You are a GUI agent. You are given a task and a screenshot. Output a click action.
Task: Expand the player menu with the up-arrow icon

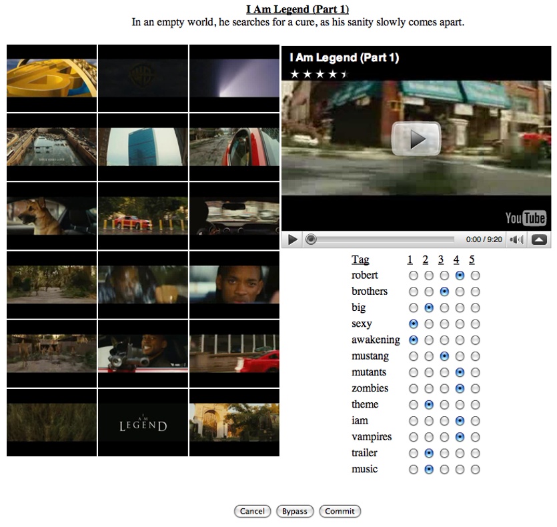tap(539, 239)
